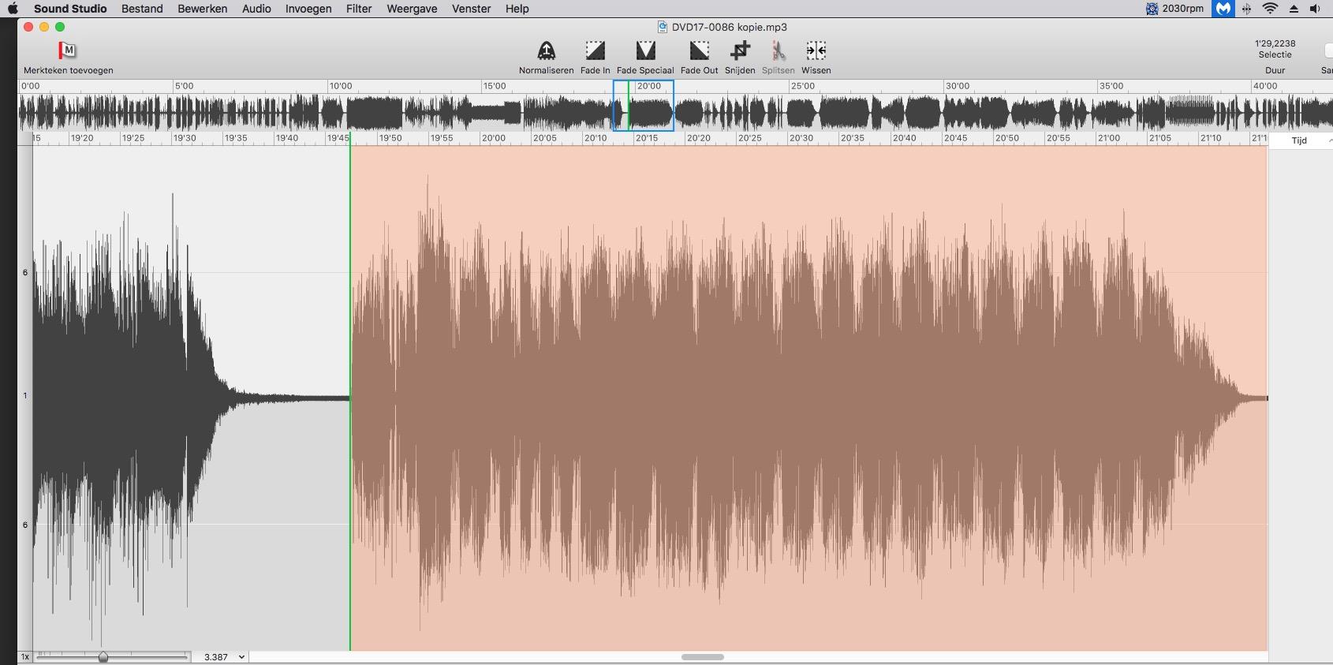Viewport: 1333px width, 665px height.
Task: Add a marker with Merkteken toevoegen
Action: [68, 51]
